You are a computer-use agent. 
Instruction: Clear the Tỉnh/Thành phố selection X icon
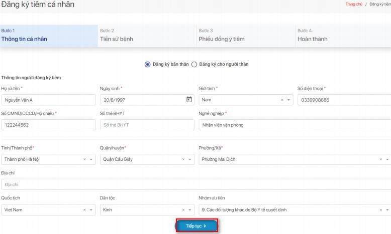pyautogui.click(x=84, y=159)
